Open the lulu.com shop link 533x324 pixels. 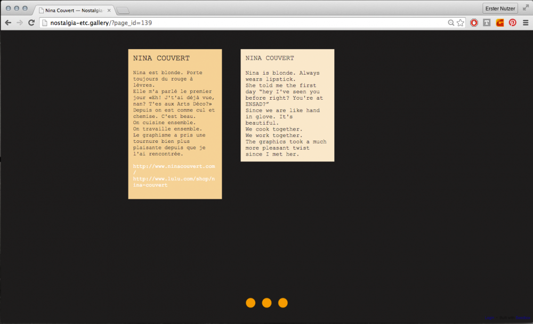pyautogui.click(x=174, y=179)
